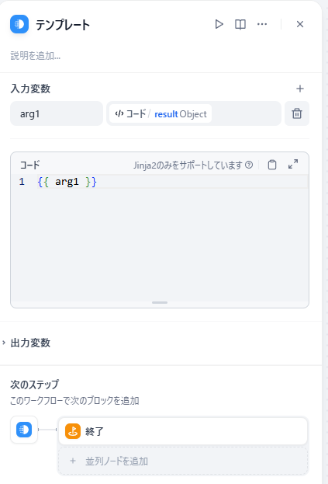Open the three-dot more options menu
The width and height of the screenshot is (328, 484).
pos(262,24)
